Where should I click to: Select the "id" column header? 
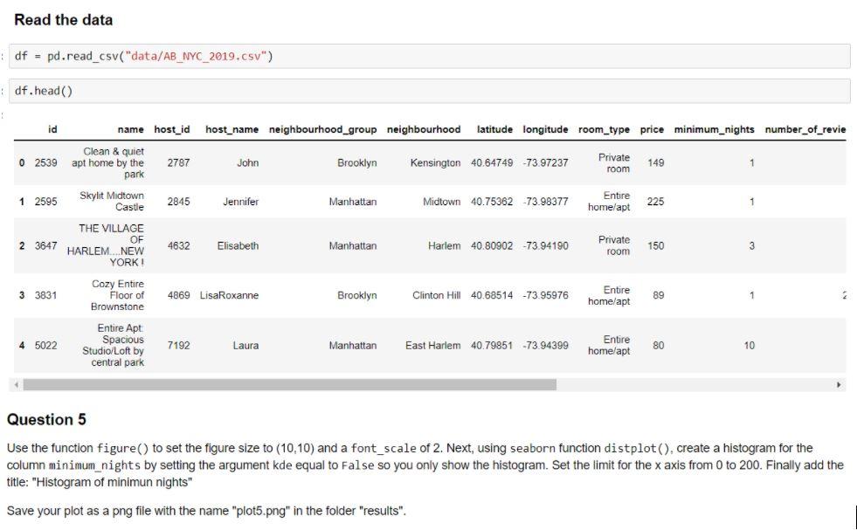pos(52,127)
